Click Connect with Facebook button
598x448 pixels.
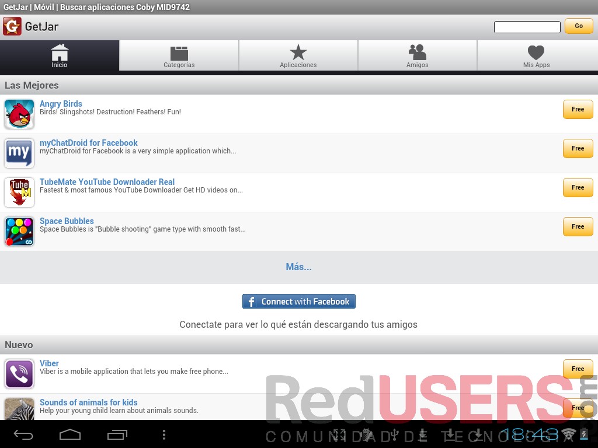click(298, 302)
